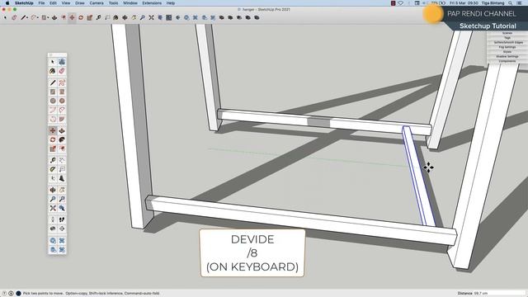
Task: Pick the 2 Point Arc tool in palette
Action: (x=62, y=110)
